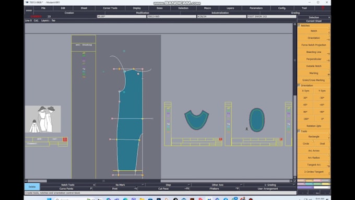The width and height of the screenshot is (355, 200).
Task: Select the Marking tool
Action: 314,73
